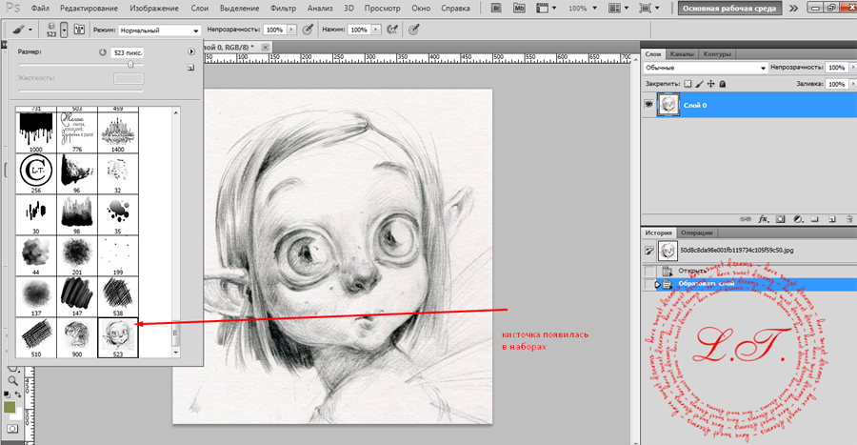
Task: Click the foreground color swatch
Action: (x=10, y=407)
